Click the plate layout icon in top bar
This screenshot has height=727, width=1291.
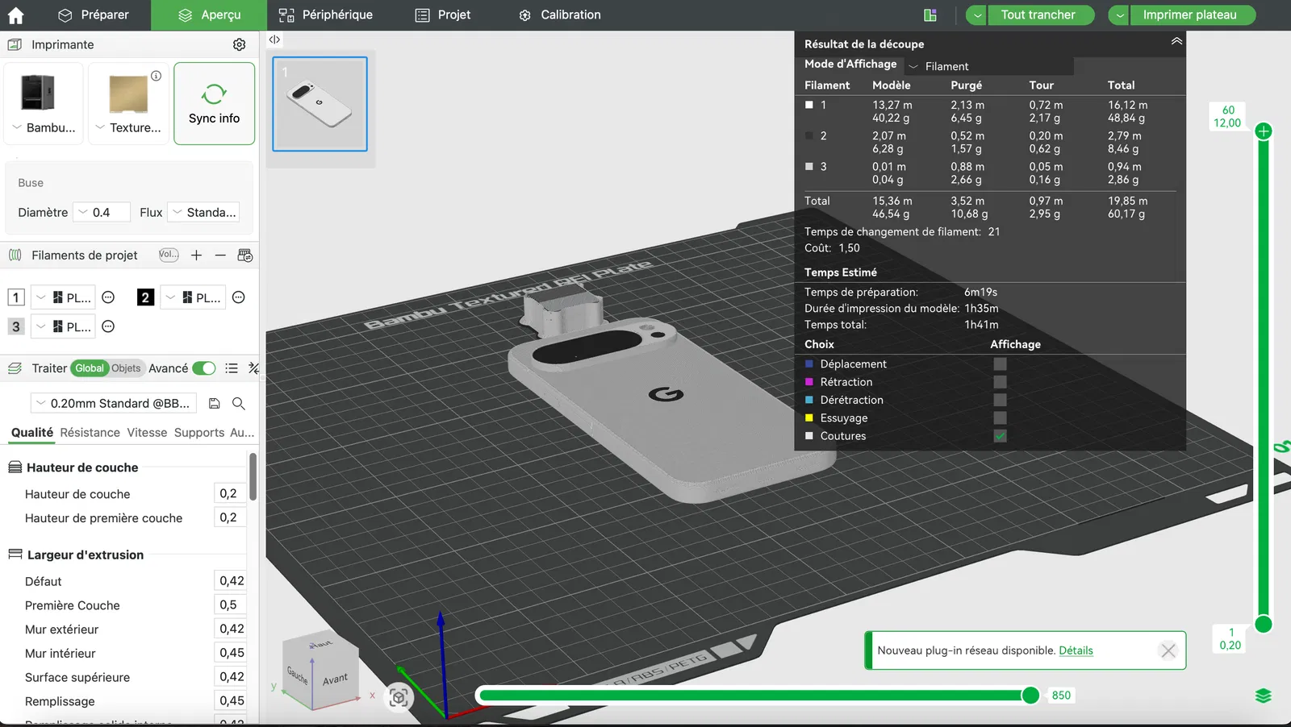tap(930, 15)
